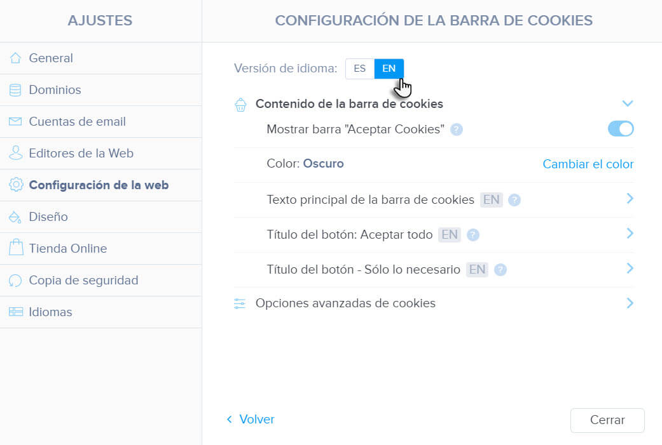Click the Cerrar button
This screenshot has height=445, width=662.
pos(607,420)
